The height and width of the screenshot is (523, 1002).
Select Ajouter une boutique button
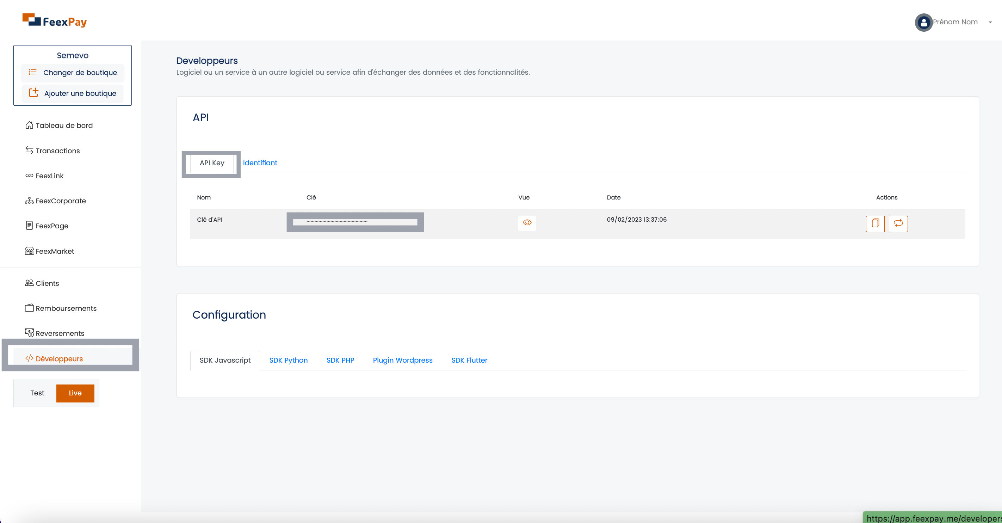click(73, 93)
